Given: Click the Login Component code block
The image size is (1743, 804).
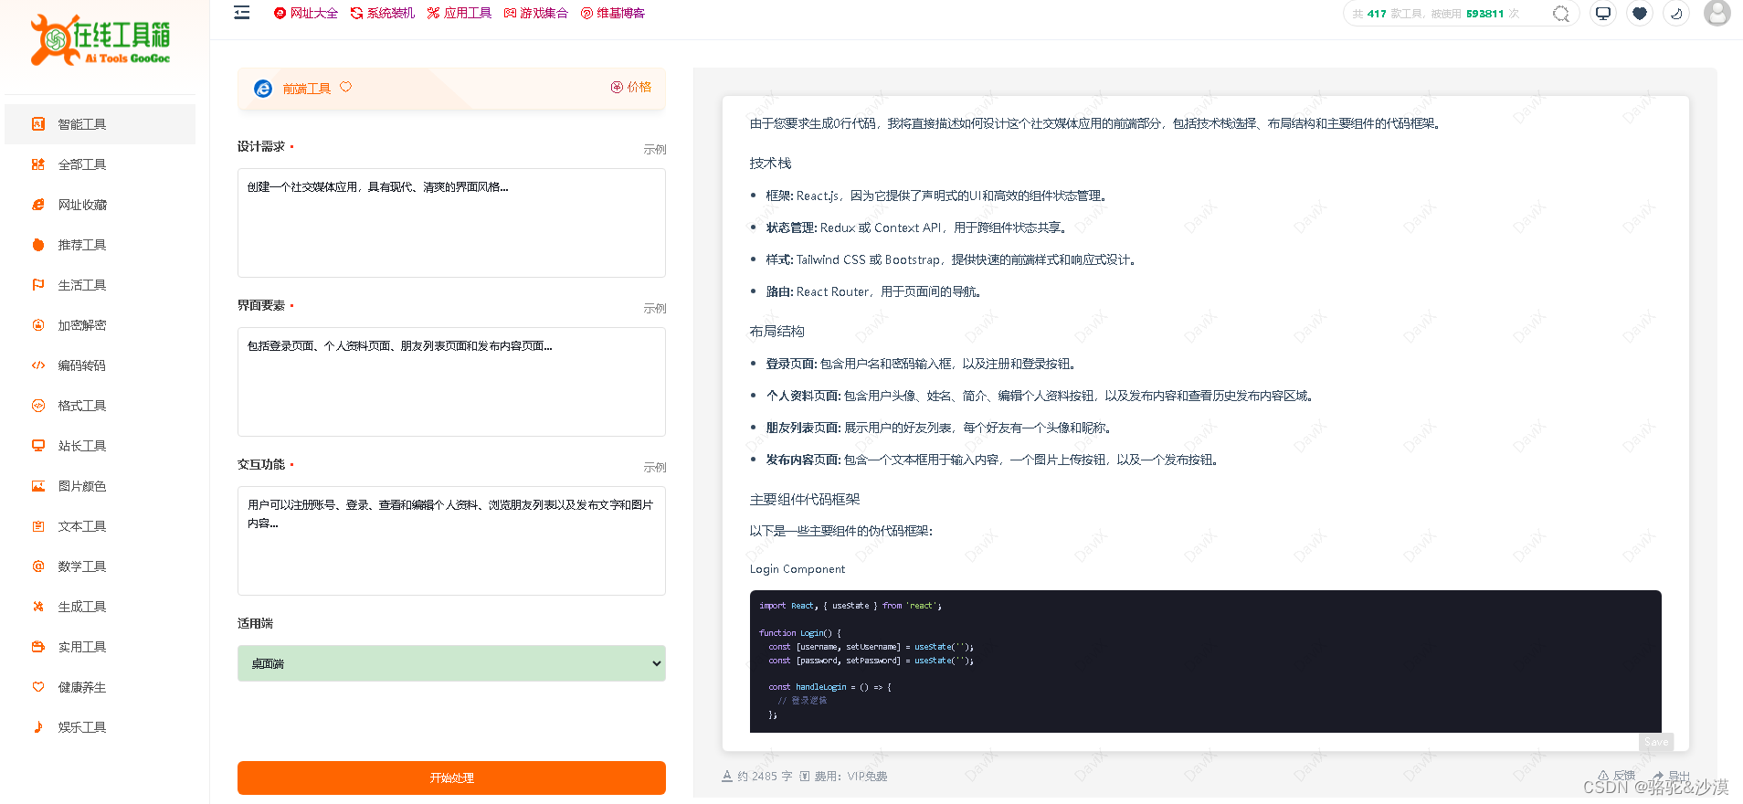Looking at the screenshot, I should tap(1205, 661).
